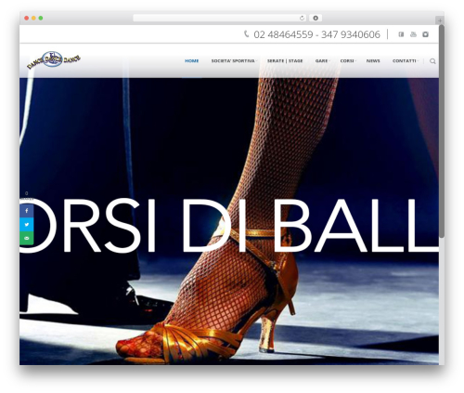Share by email via green side button
Image resolution: width=464 pixels, height=393 pixels.
(x=27, y=238)
